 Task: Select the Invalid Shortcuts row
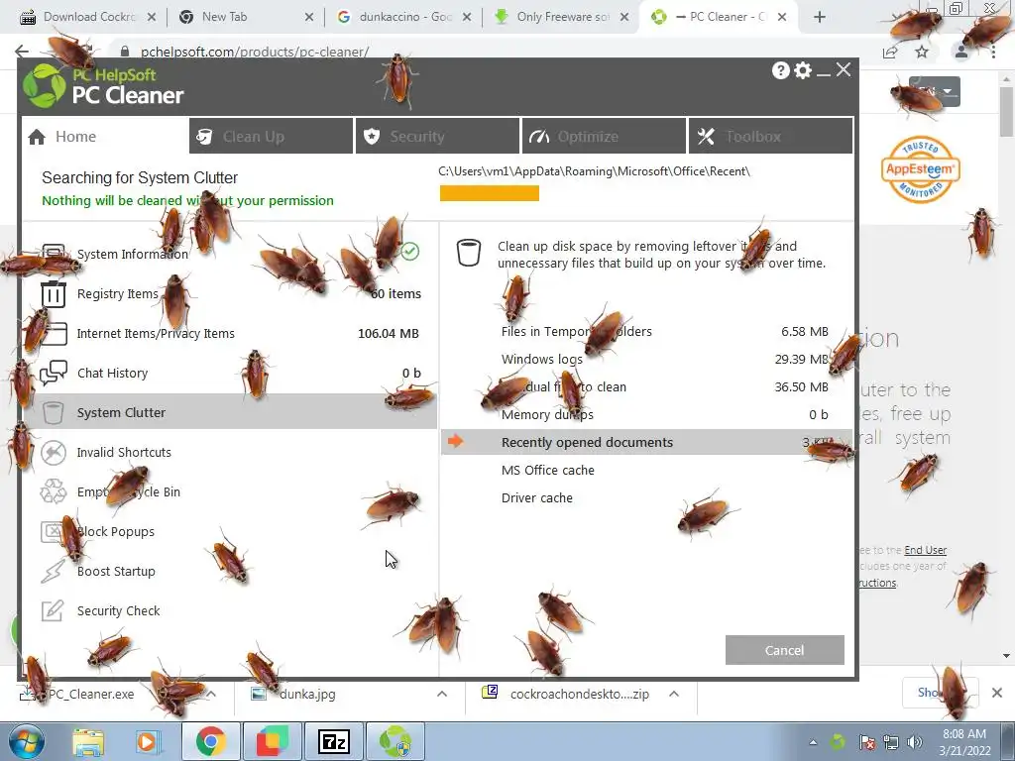[230, 452]
